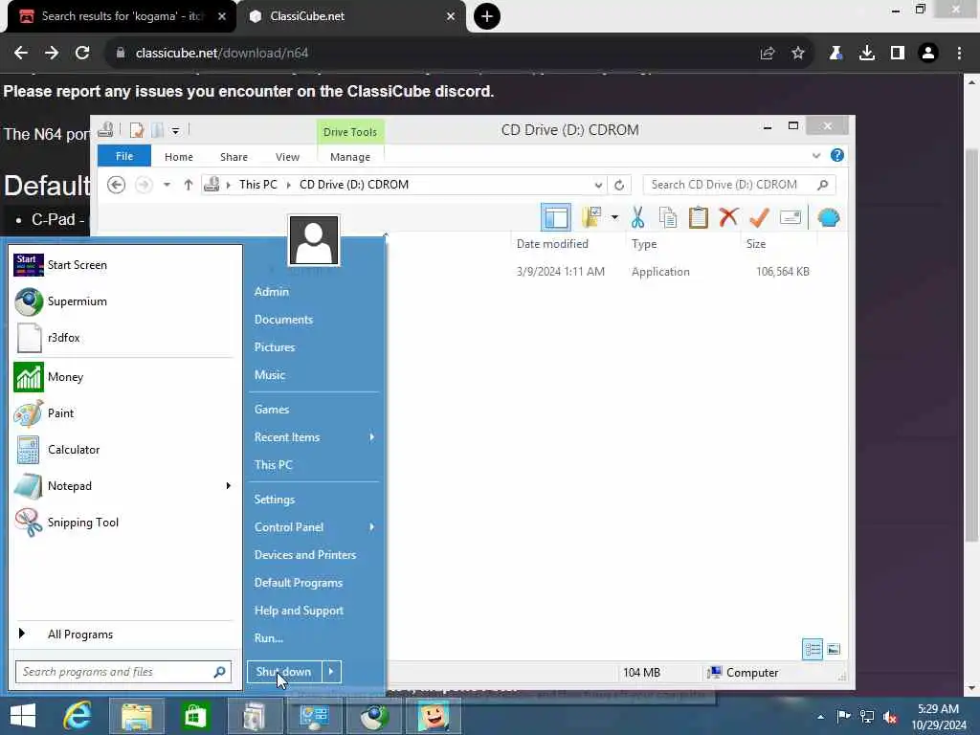Viewport: 980px width, 735px height.
Task: Open Devices and Printers
Action: [x=305, y=555]
